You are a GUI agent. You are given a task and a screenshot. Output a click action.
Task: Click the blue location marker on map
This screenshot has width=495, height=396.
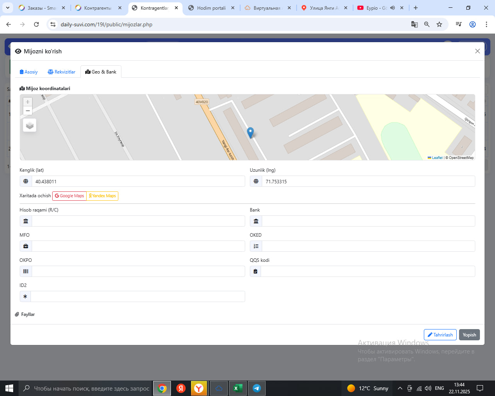pos(250,132)
